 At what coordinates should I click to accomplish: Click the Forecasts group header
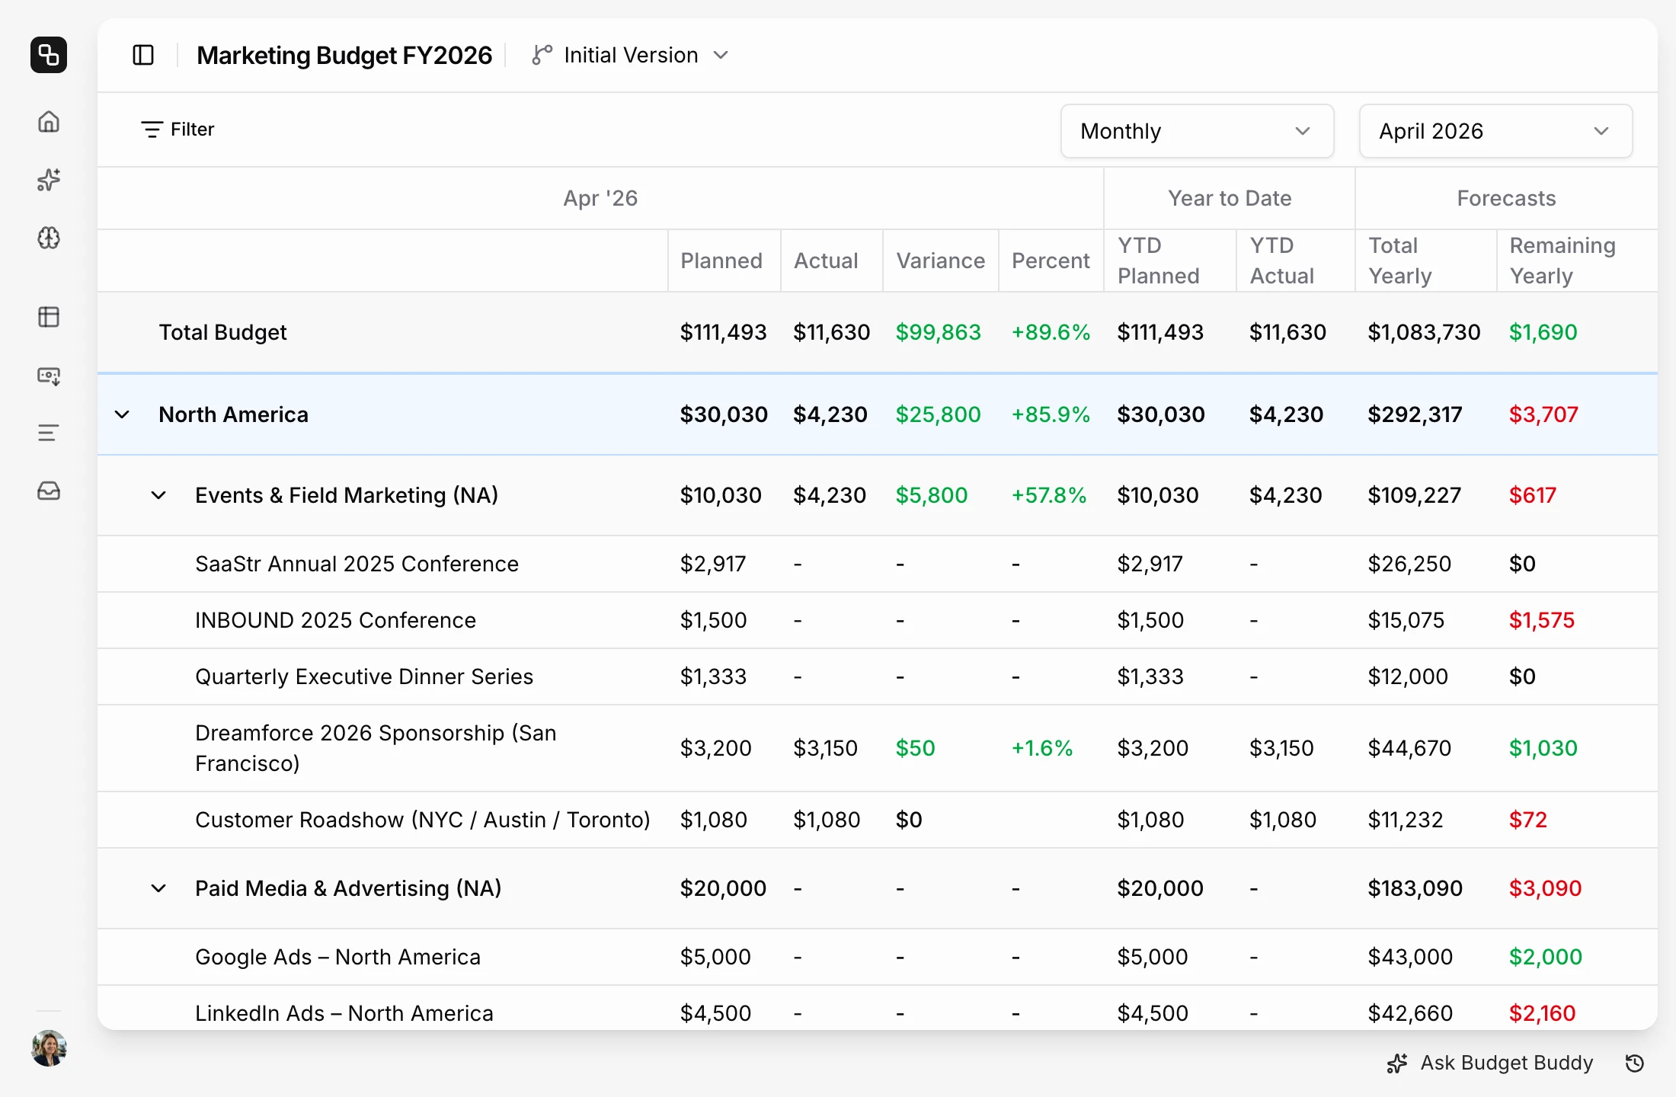[x=1506, y=198]
